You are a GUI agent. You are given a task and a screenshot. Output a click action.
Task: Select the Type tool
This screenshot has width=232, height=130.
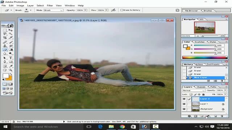click(11, 58)
